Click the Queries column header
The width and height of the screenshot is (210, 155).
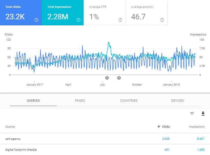(x=10, y=126)
